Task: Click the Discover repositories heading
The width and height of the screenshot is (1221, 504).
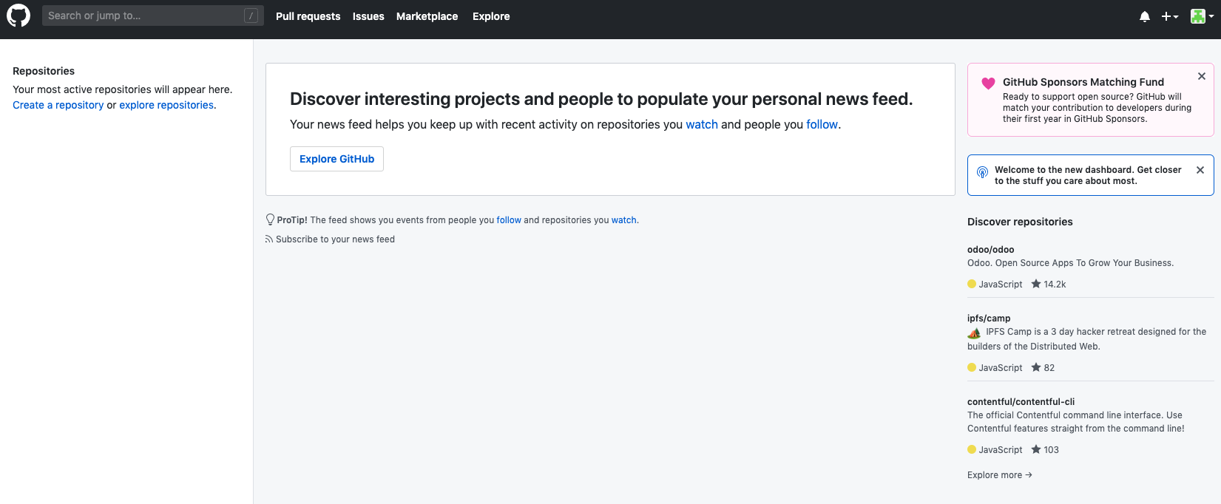Action: point(1020,222)
